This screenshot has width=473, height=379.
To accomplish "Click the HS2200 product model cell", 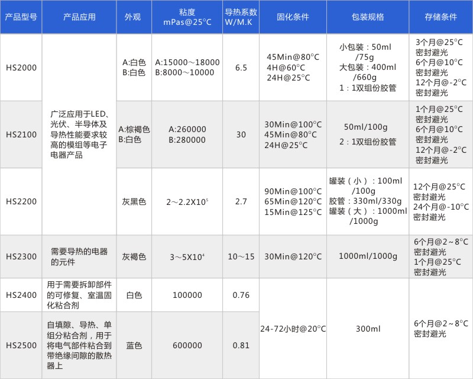I will [x=21, y=201].
